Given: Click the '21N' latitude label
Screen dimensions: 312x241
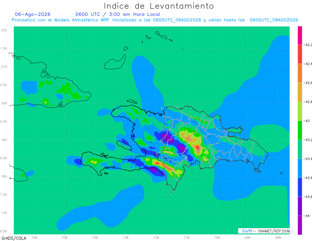Looking at the screenshot, I should (x=4, y=67).
